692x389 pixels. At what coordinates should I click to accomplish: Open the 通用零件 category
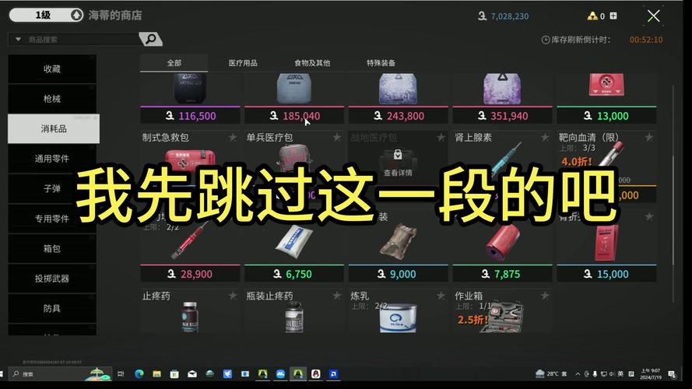point(52,159)
